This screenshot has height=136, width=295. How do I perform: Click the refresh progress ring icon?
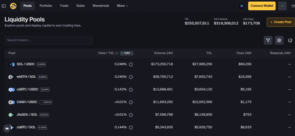pos(290,40)
